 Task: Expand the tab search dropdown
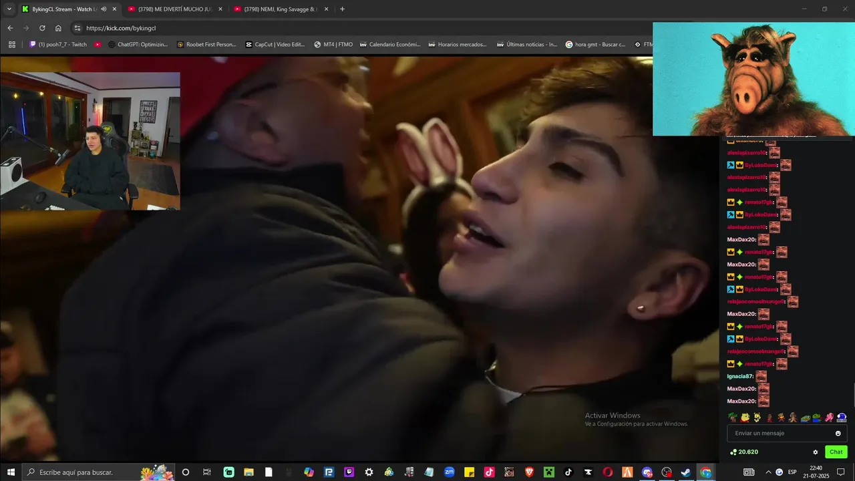tap(9, 9)
